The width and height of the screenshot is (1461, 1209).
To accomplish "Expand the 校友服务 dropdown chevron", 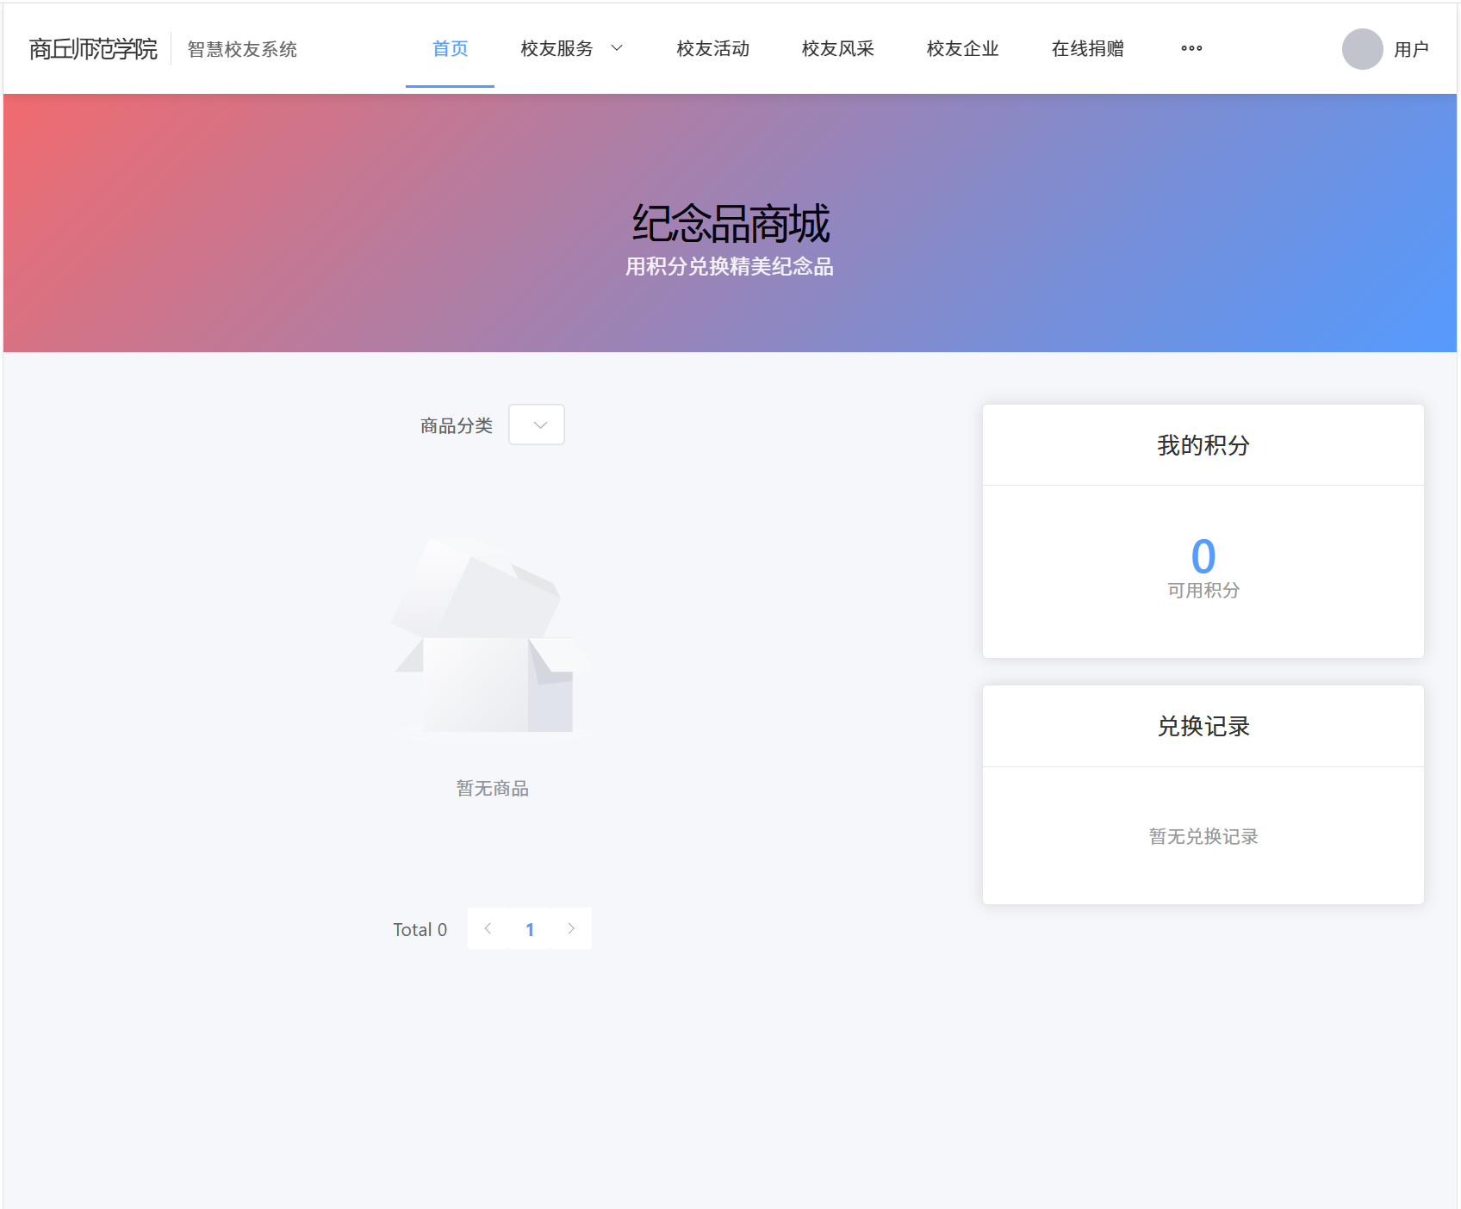I will tap(617, 48).
